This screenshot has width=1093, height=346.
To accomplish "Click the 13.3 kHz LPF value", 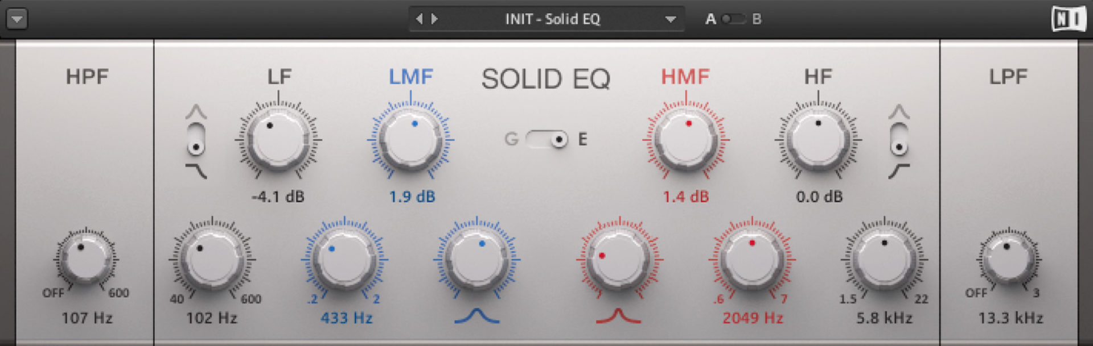I will pos(1010,318).
